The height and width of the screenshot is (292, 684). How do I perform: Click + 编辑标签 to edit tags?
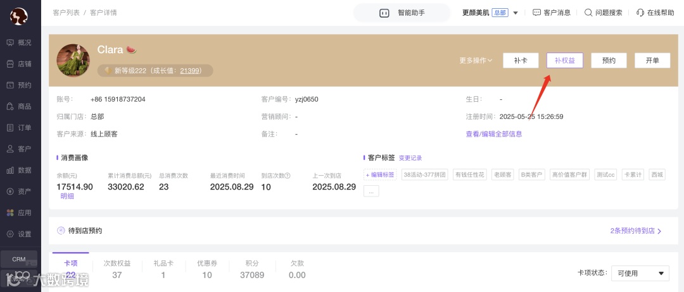click(381, 175)
